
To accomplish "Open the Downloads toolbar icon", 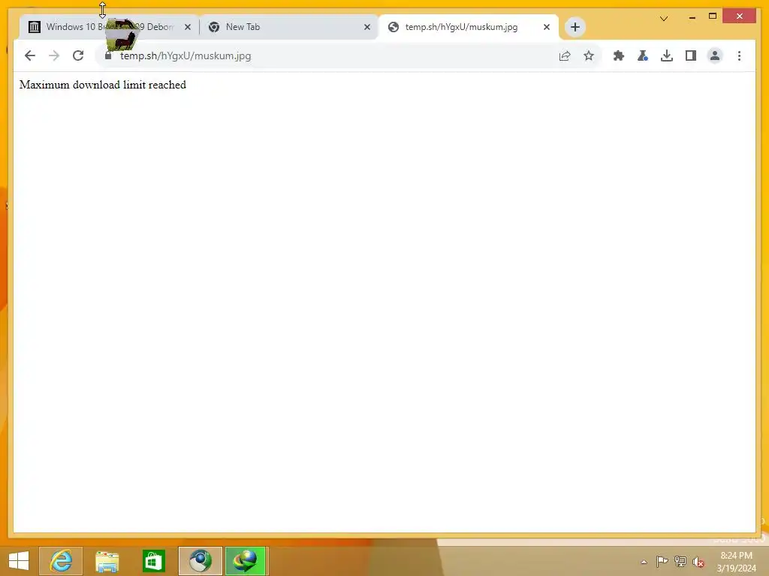I will [667, 55].
